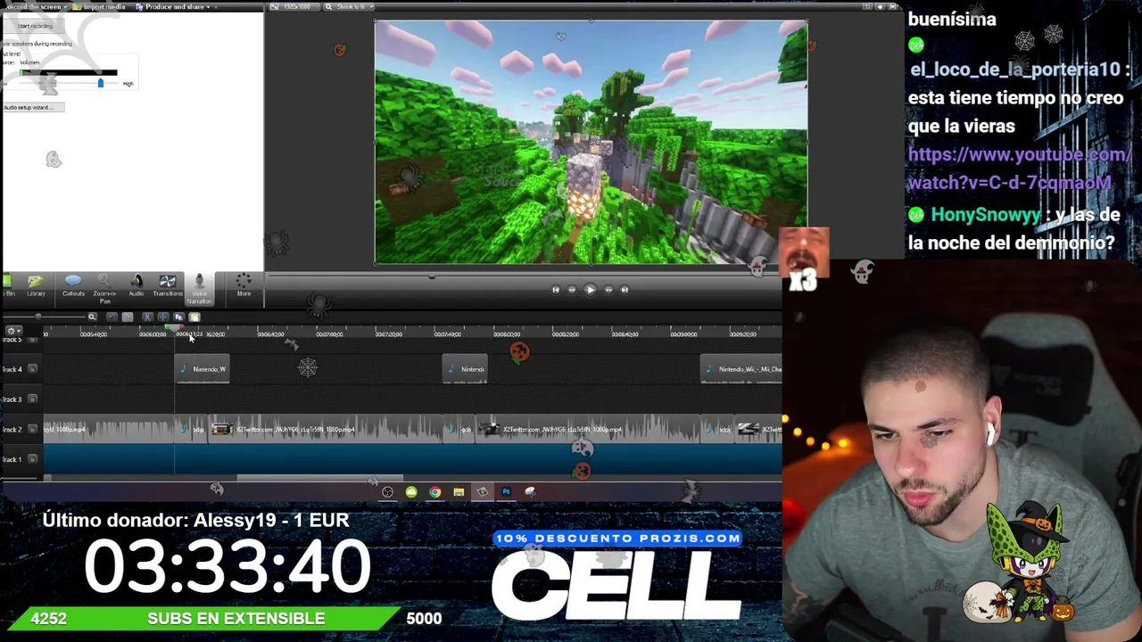Image resolution: width=1142 pixels, height=642 pixels.
Task: Open the Record the screen dropdown
Action: click(36, 7)
